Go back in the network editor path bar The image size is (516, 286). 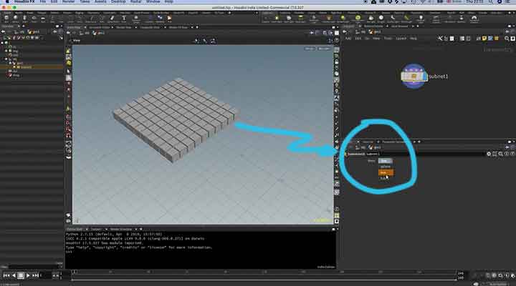[x=345, y=32]
